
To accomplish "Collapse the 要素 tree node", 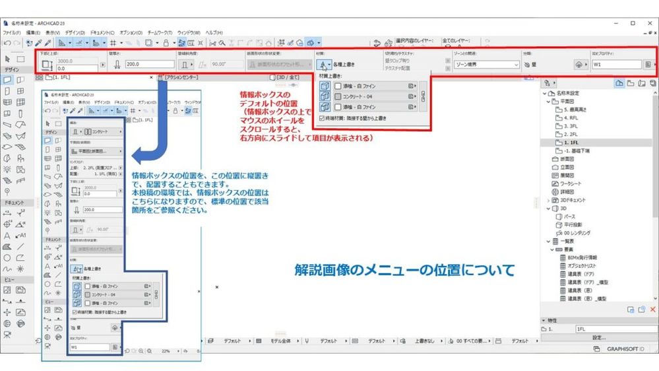I will [552, 250].
